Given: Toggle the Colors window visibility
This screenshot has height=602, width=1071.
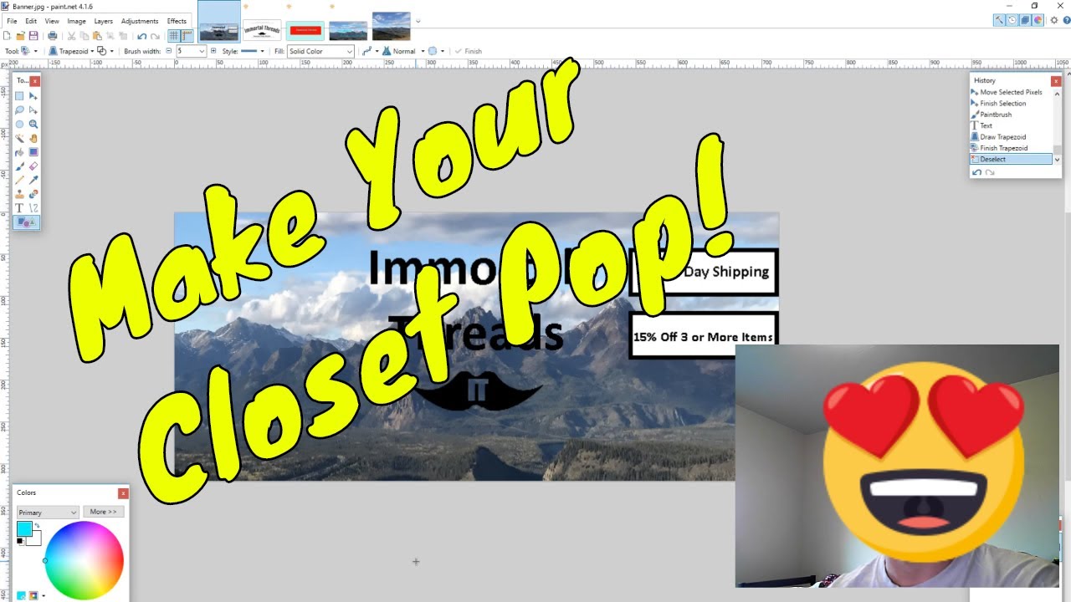Looking at the screenshot, I should pyautogui.click(x=1038, y=20).
